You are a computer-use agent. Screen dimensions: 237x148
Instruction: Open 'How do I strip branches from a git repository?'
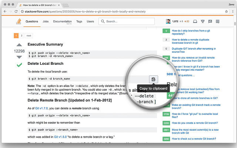point(191,32)
